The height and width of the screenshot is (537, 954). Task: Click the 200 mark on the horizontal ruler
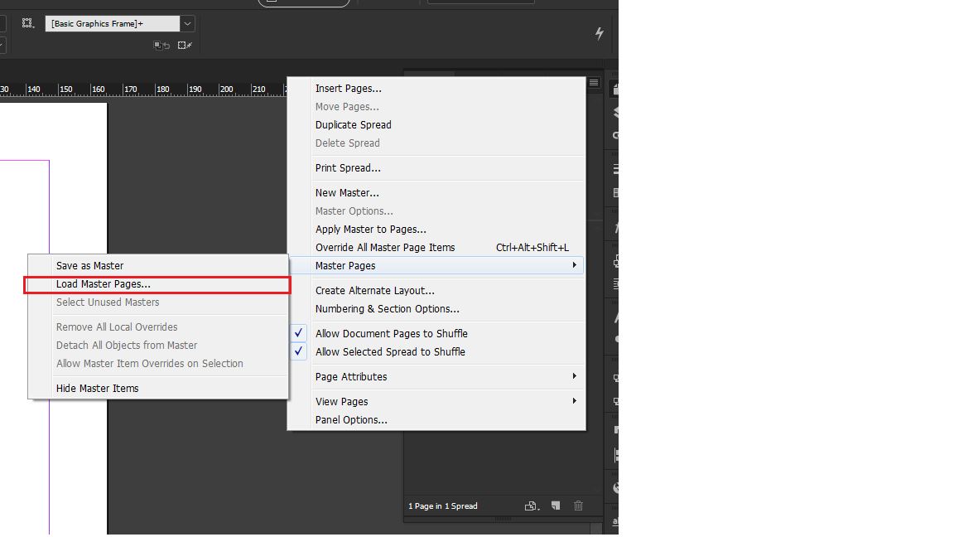point(226,89)
